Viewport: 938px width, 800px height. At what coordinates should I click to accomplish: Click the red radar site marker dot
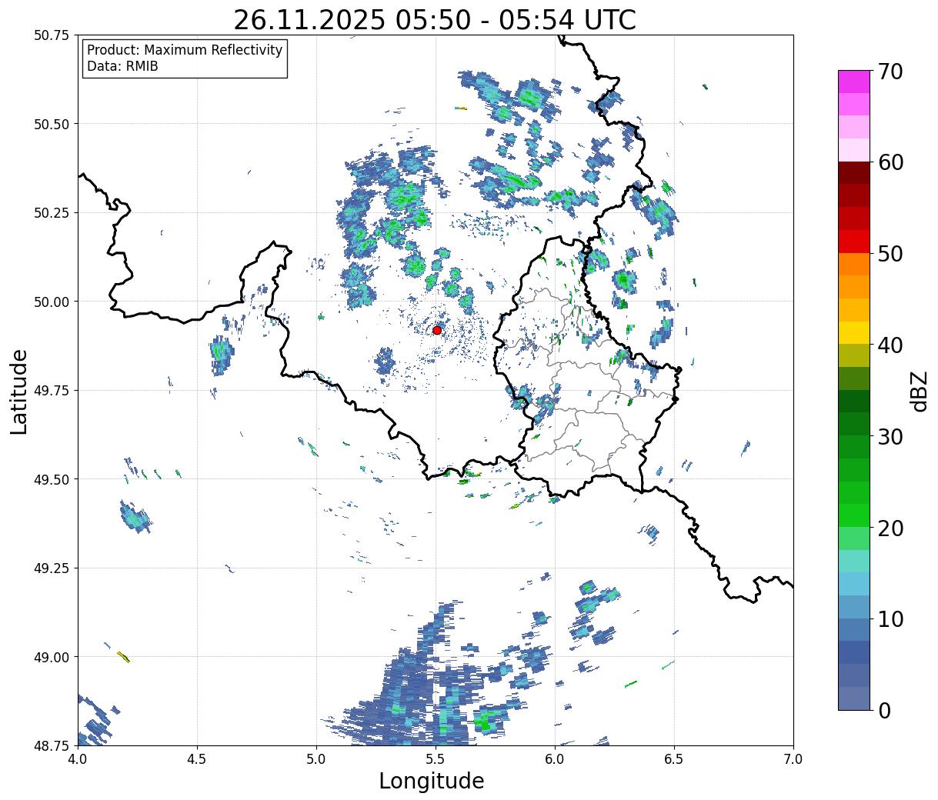(x=437, y=330)
